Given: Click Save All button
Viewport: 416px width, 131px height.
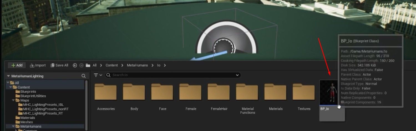Looking at the screenshot, I should (x=59, y=65).
